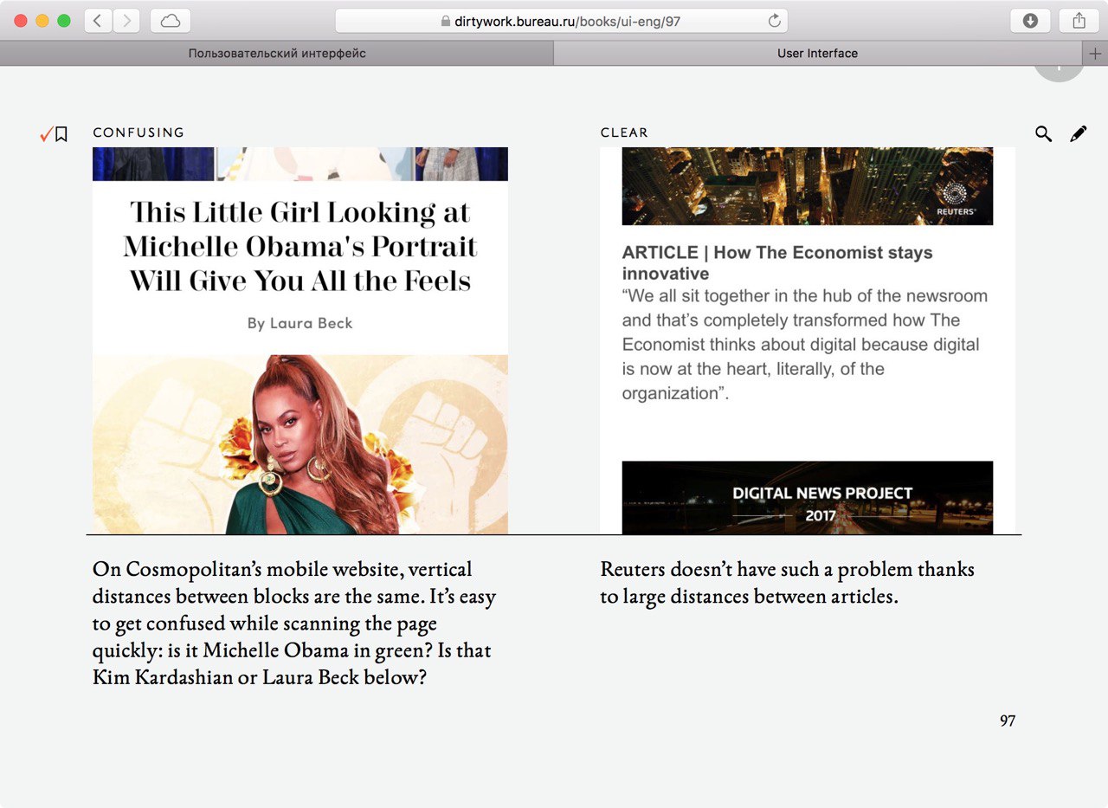Click the CONFUSING label
The height and width of the screenshot is (808, 1108).
pos(138,133)
